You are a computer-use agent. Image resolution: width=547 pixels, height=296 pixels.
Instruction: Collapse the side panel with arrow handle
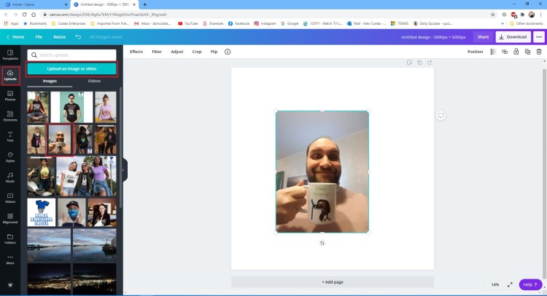point(124,169)
